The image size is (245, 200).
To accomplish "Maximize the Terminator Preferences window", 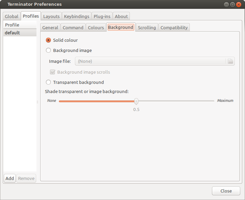I will point(232,4).
